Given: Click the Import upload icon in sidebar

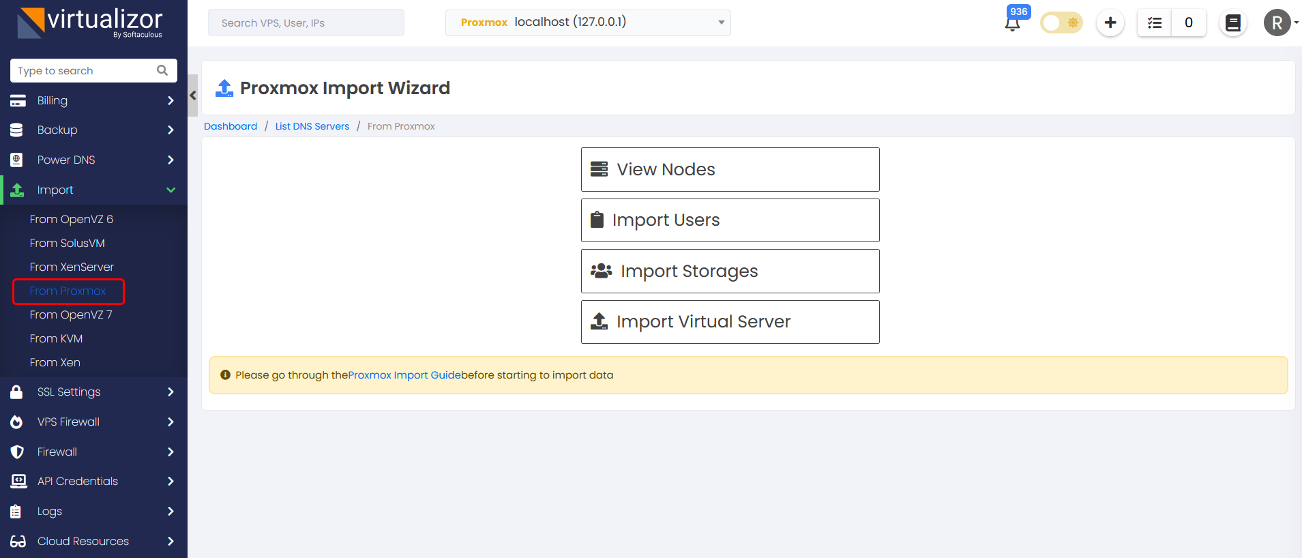Looking at the screenshot, I should point(18,190).
